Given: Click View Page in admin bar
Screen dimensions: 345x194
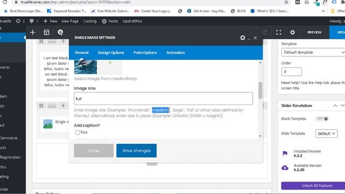Looking at the screenshot, I should point(70,21).
